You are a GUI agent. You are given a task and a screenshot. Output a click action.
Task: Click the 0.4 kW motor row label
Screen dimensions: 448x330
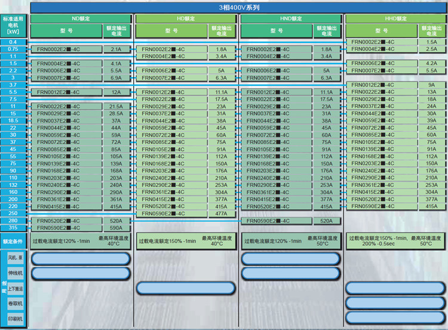tap(13, 42)
